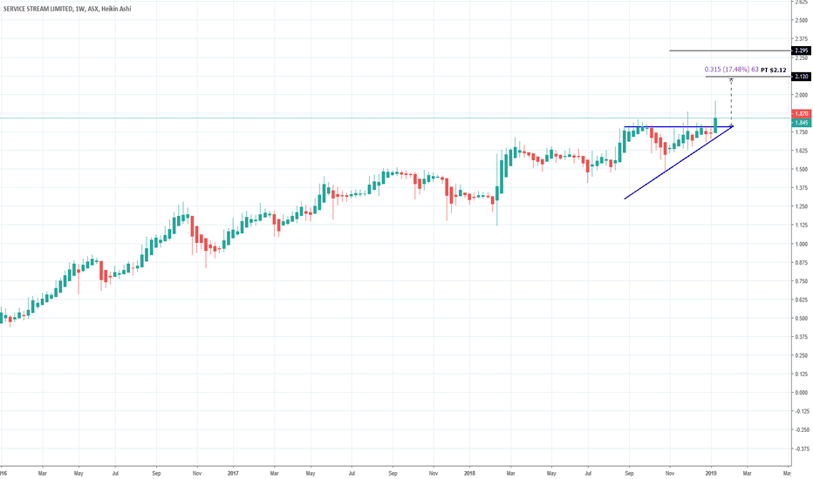Screen dimensions: 813x479
Task: Click the 0.250 price axis value
Action: pos(801,355)
